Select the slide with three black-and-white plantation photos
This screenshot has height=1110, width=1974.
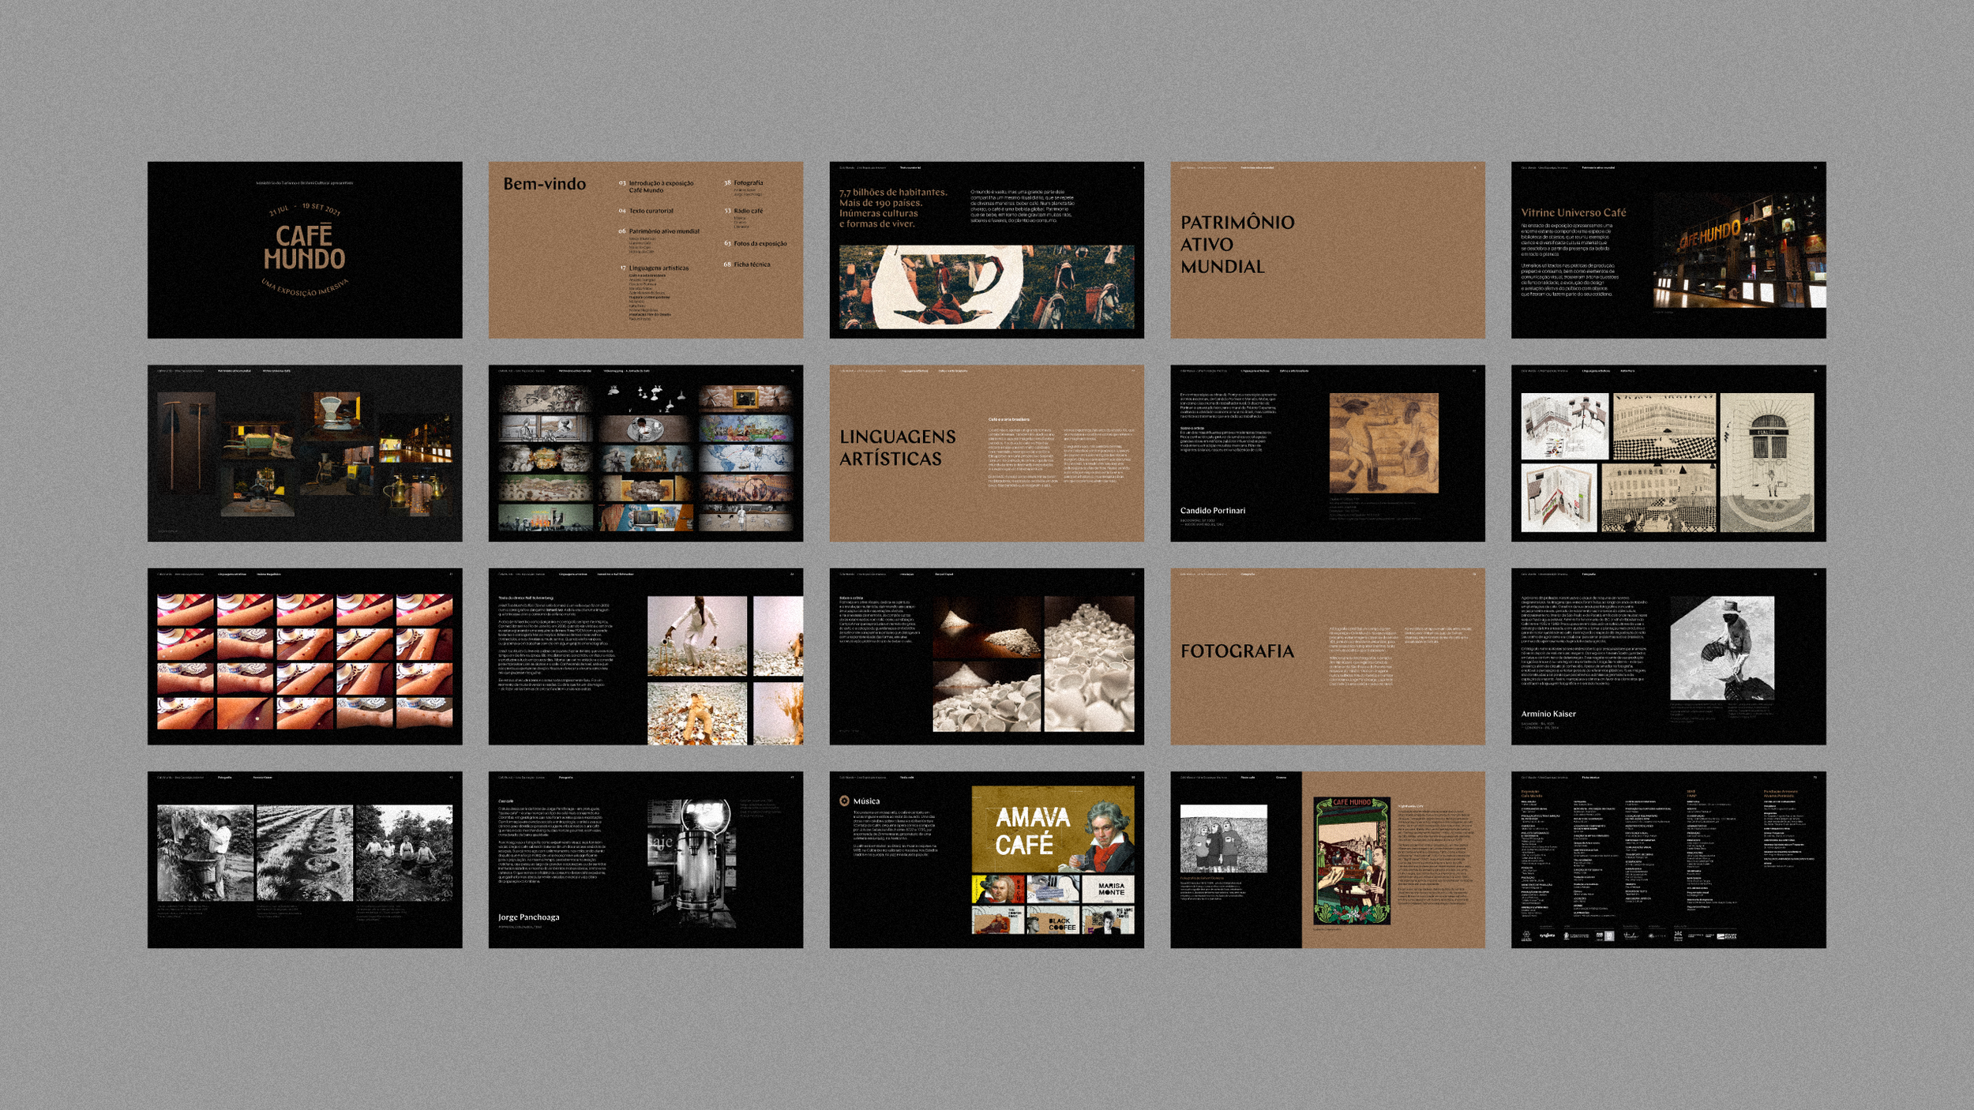pyautogui.click(x=305, y=859)
